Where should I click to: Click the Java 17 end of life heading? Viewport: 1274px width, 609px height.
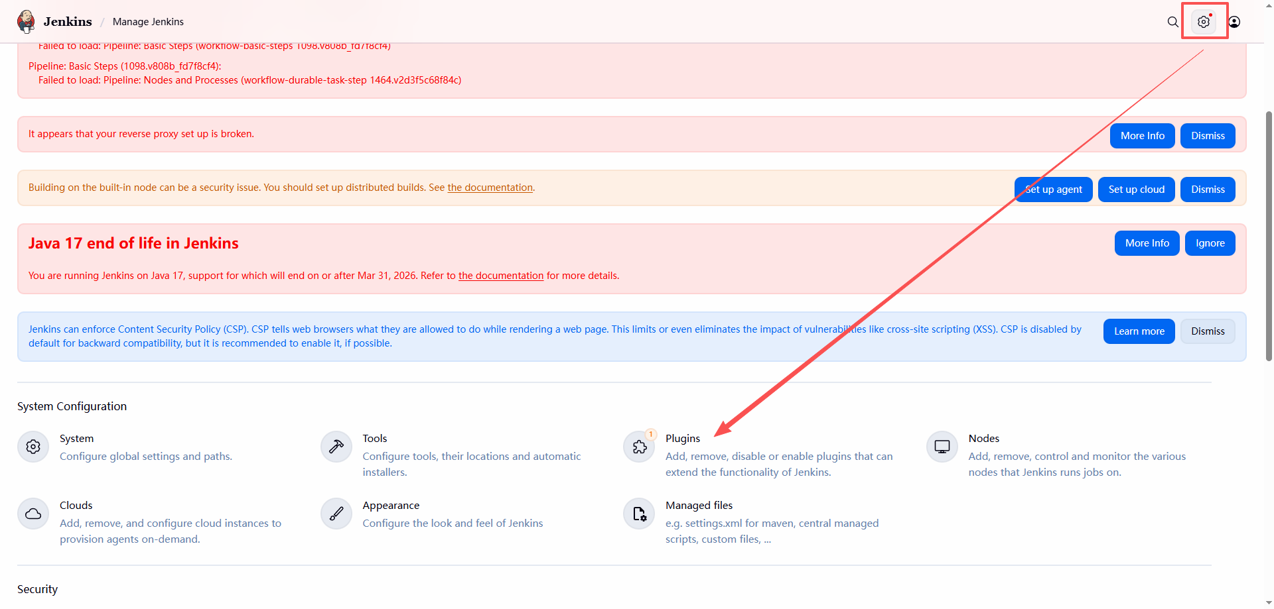133,243
